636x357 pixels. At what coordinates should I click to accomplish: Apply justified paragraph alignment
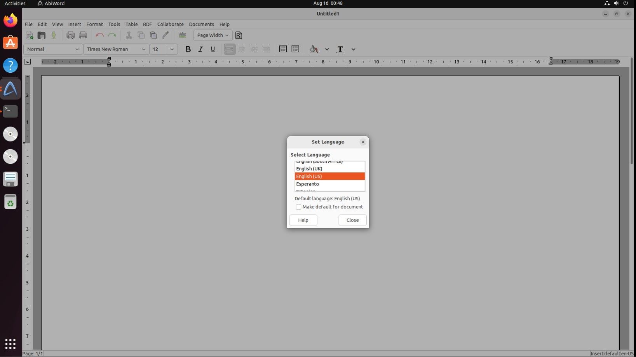click(266, 49)
